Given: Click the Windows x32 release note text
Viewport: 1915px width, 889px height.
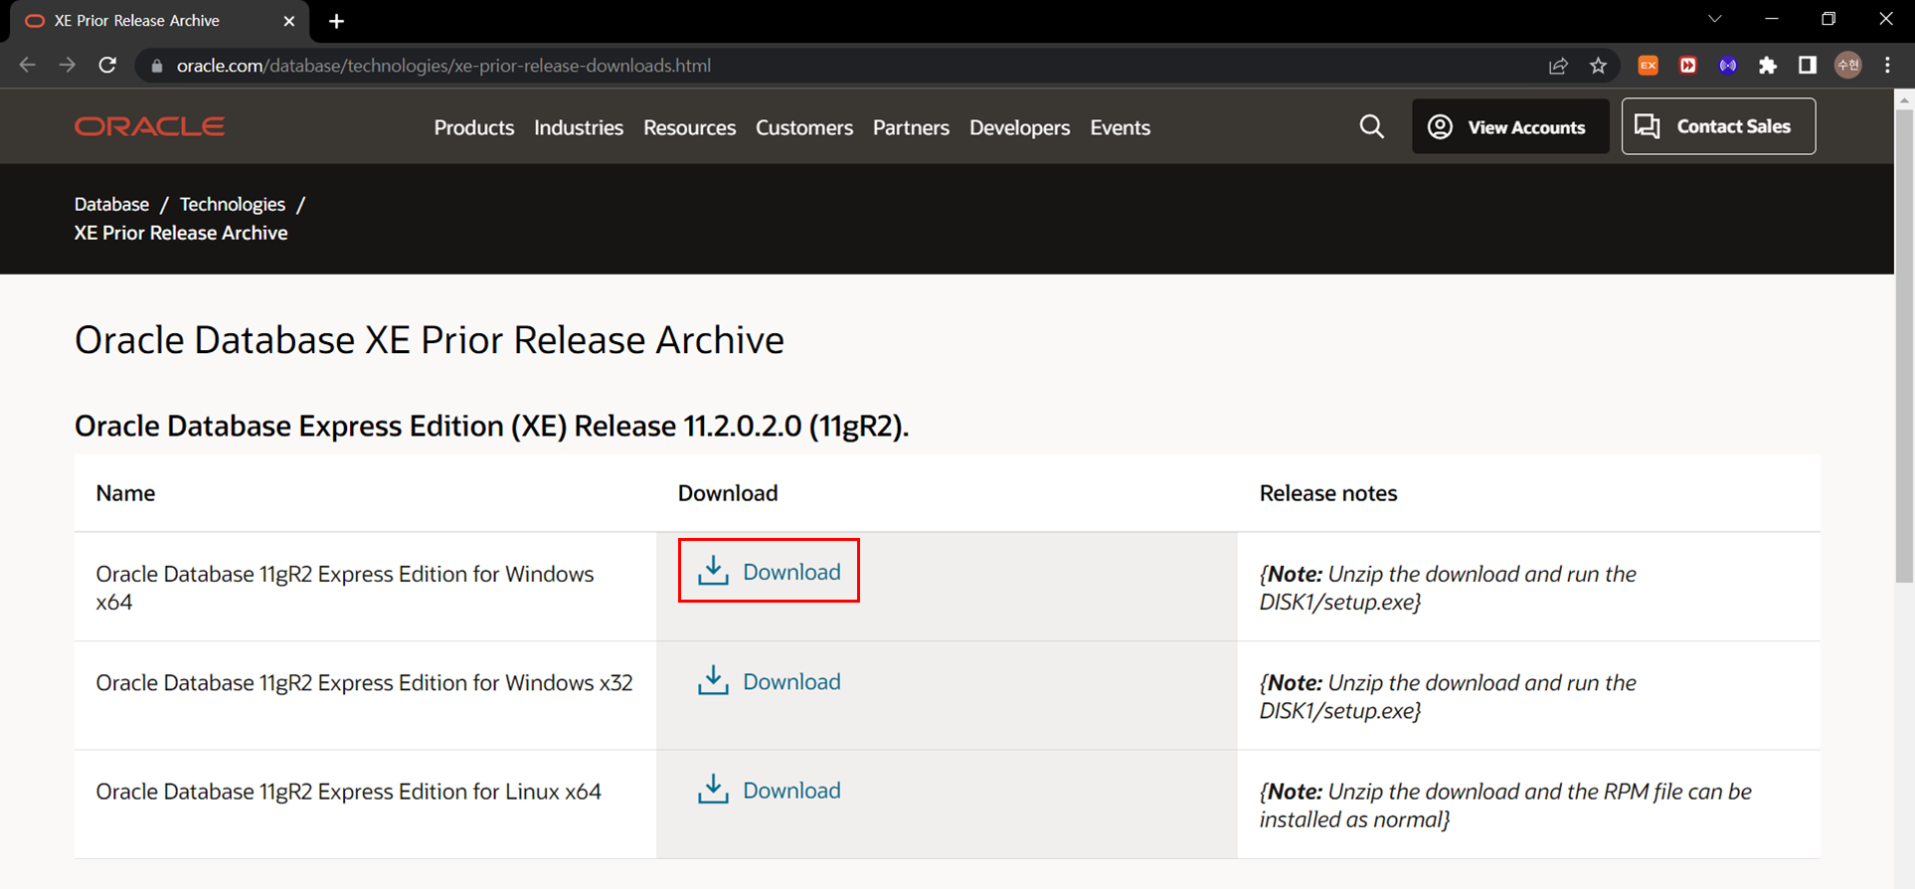Looking at the screenshot, I should [1448, 696].
